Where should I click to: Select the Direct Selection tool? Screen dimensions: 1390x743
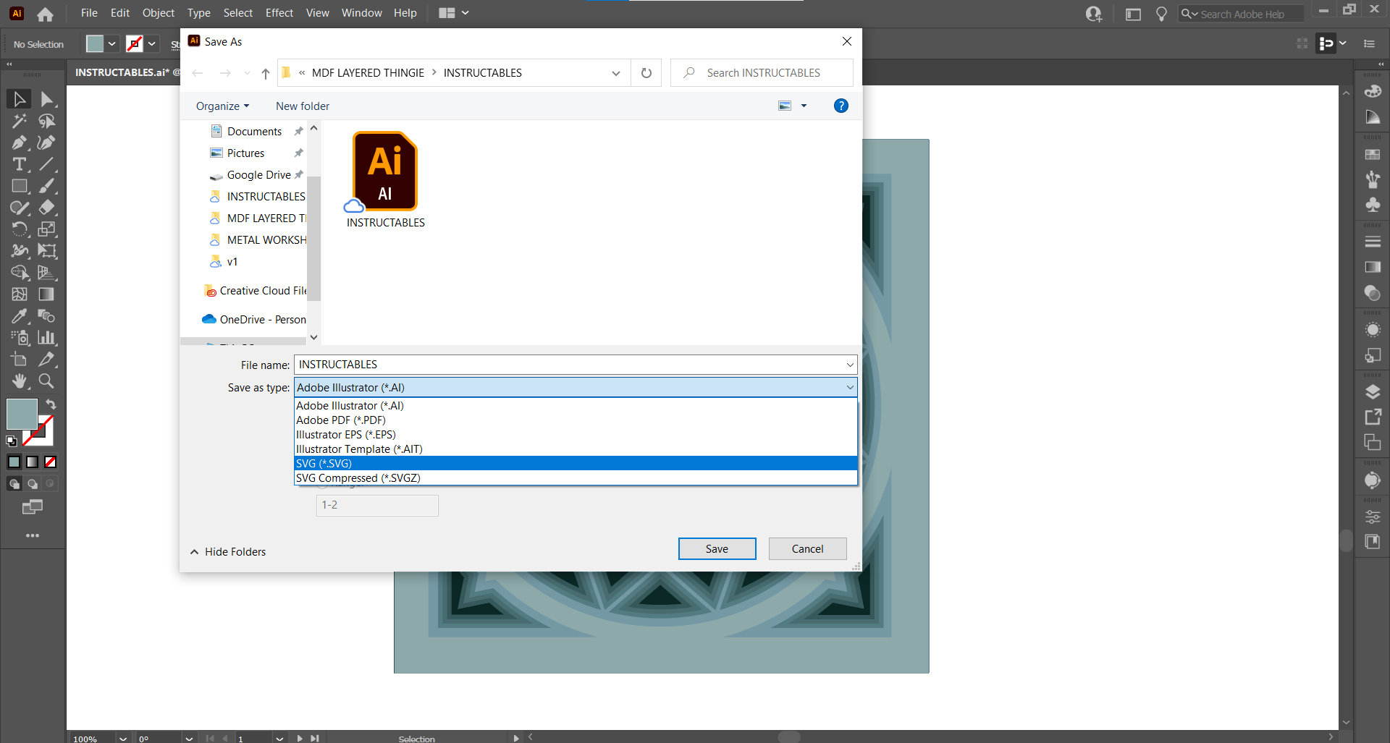[47, 99]
